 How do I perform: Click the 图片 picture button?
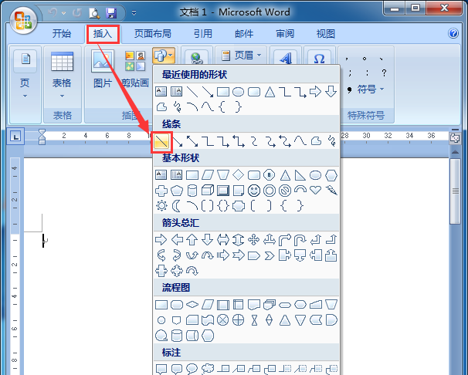coord(102,70)
